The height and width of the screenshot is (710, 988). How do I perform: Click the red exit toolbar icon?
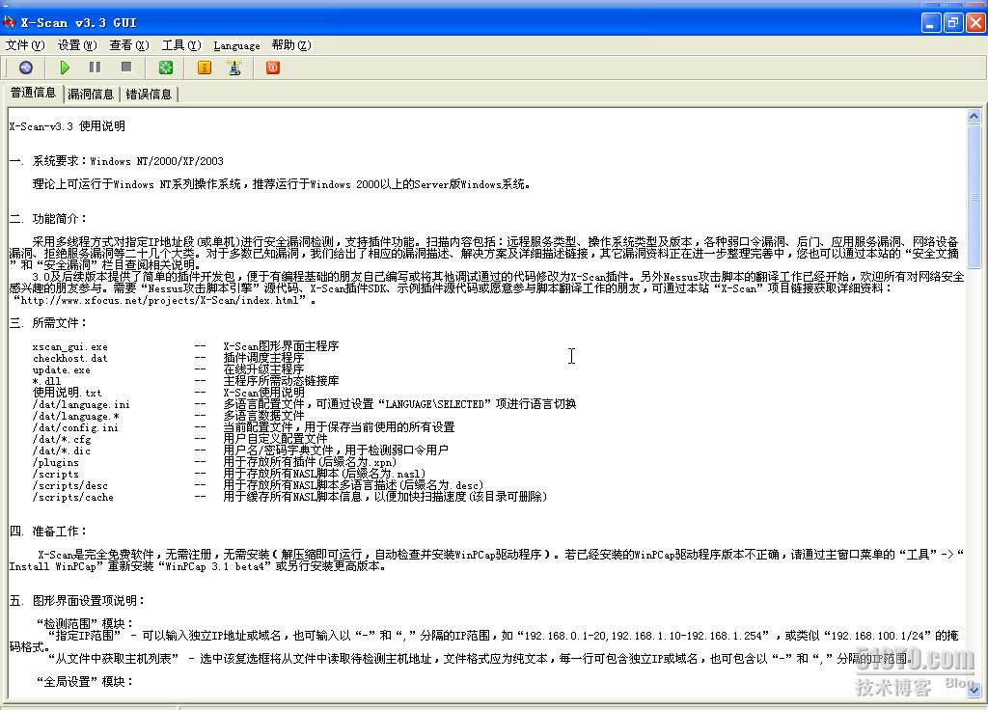tap(273, 68)
